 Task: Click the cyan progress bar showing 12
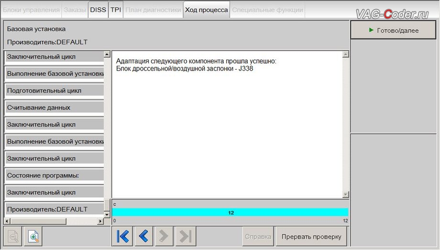230,212
